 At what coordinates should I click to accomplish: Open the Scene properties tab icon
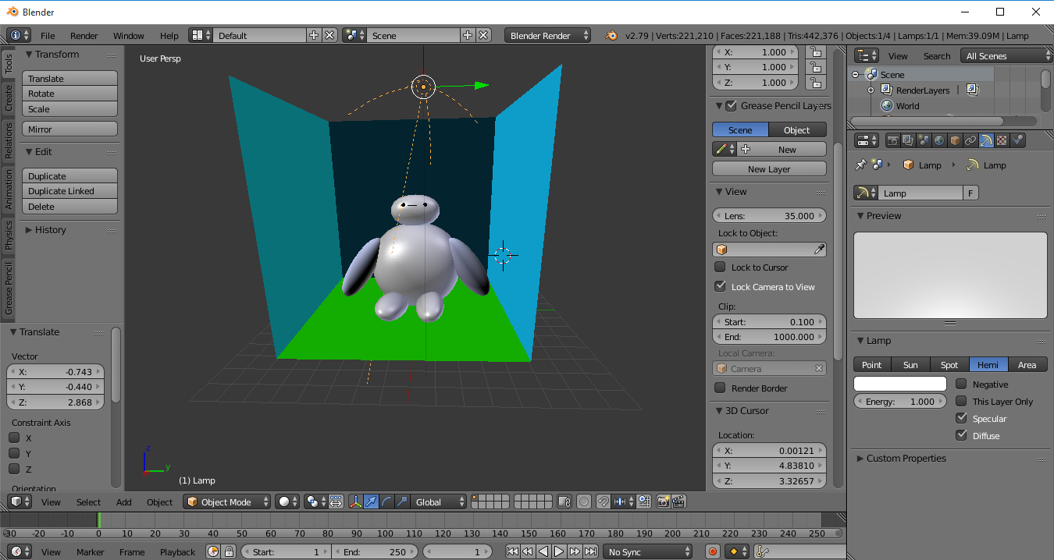point(924,140)
